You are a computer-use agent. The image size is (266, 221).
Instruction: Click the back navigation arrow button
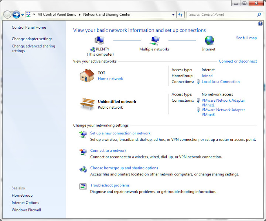click(x=7, y=15)
